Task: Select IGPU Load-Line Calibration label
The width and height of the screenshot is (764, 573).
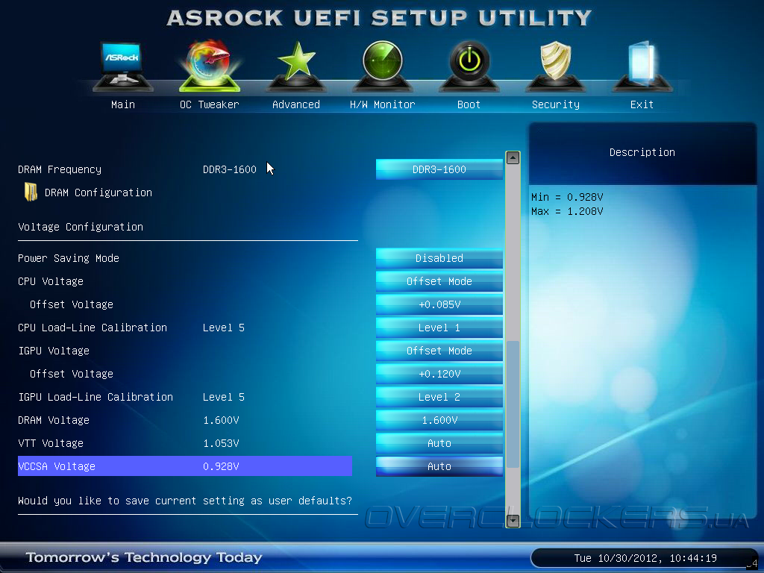Action: pos(95,397)
